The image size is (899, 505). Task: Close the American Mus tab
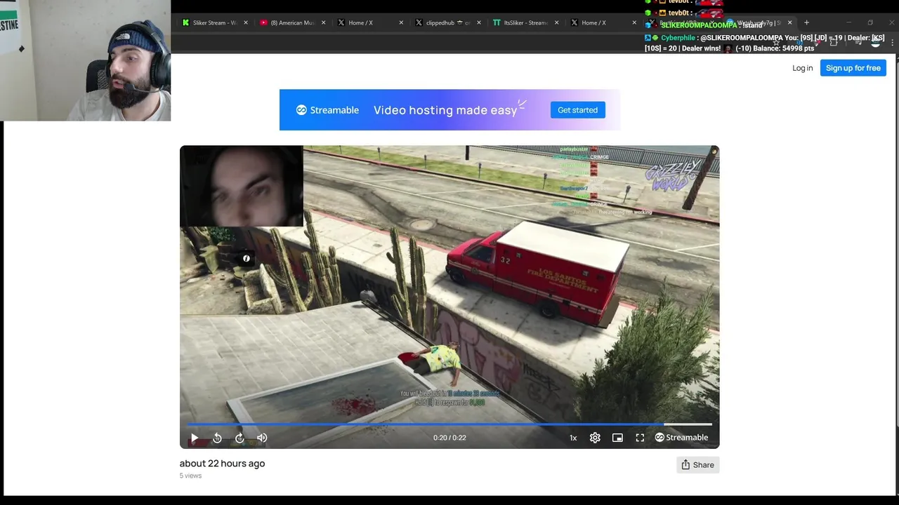pyautogui.click(x=324, y=22)
